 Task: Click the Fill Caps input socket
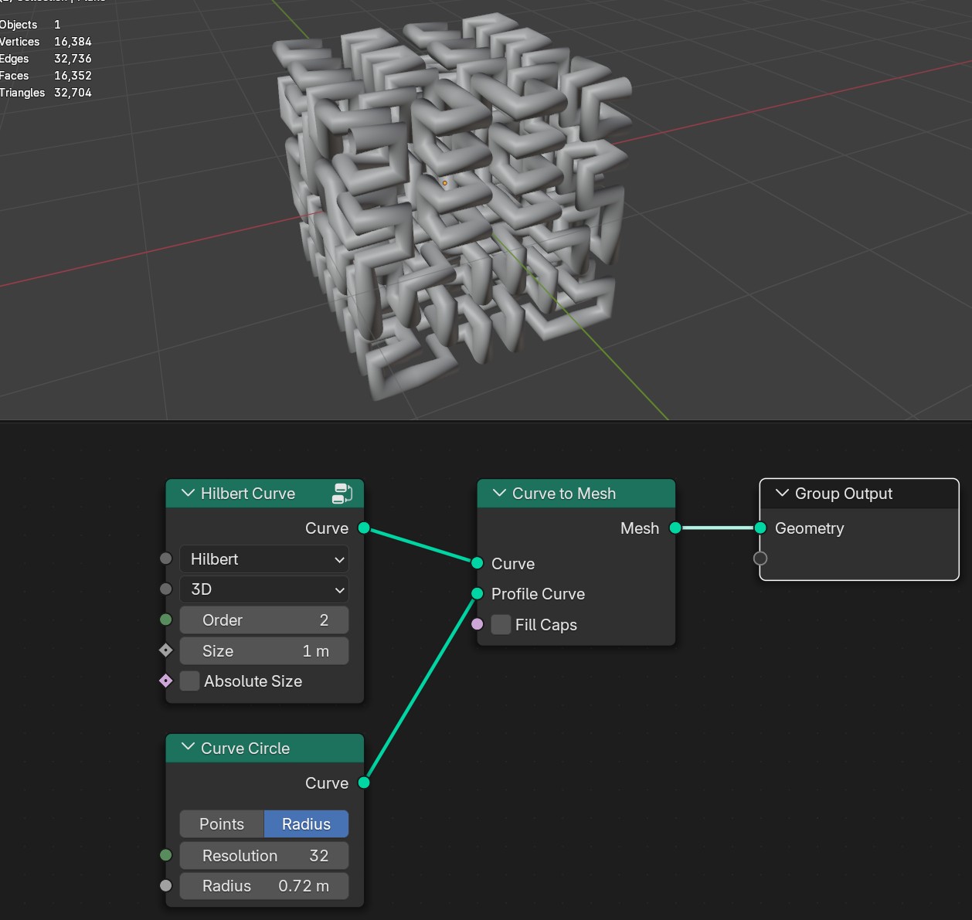(x=478, y=624)
